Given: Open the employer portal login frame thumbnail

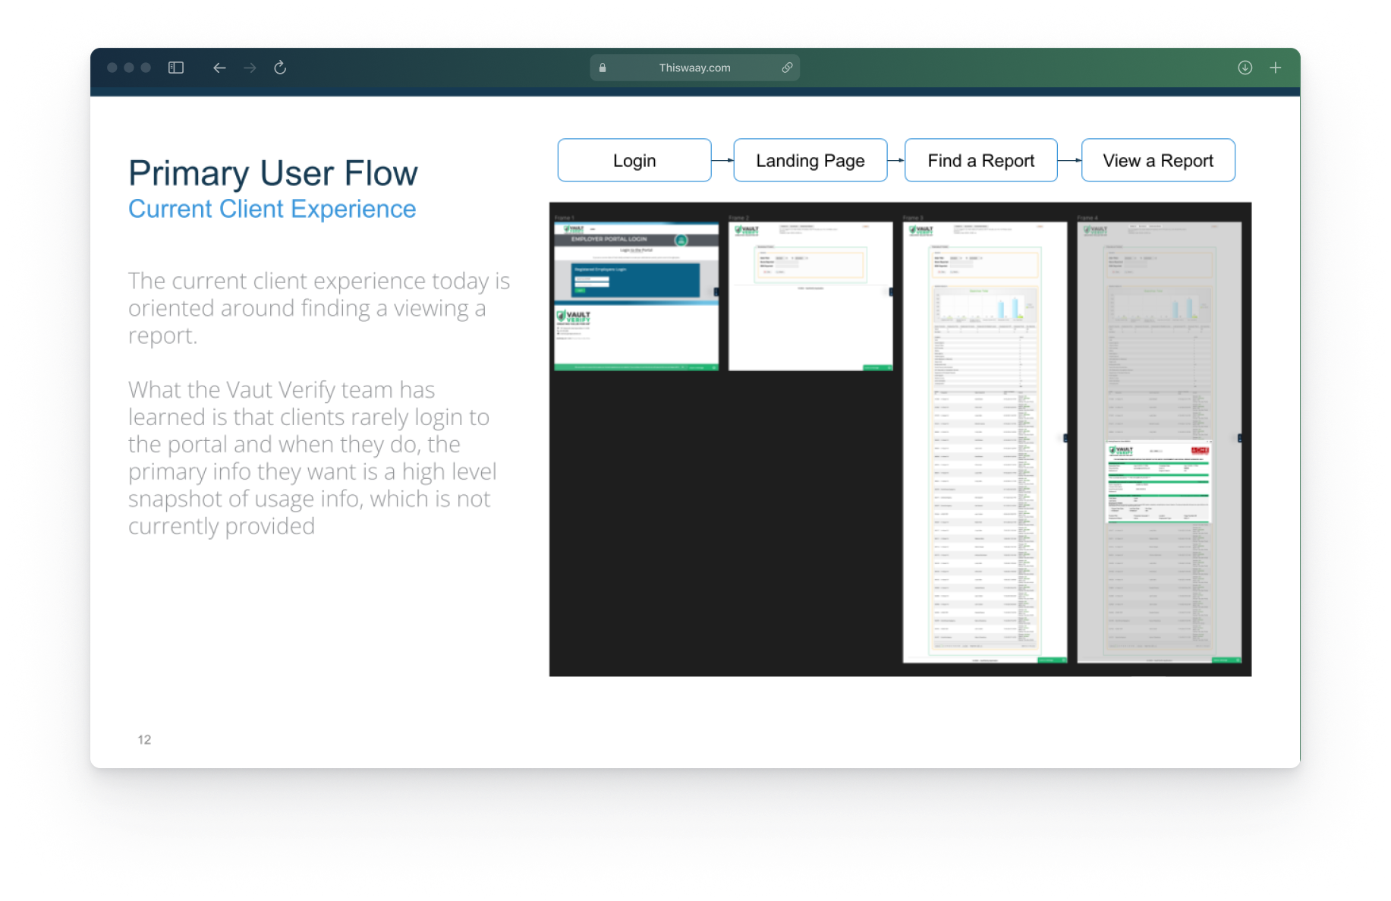Looking at the screenshot, I should (636, 296).
